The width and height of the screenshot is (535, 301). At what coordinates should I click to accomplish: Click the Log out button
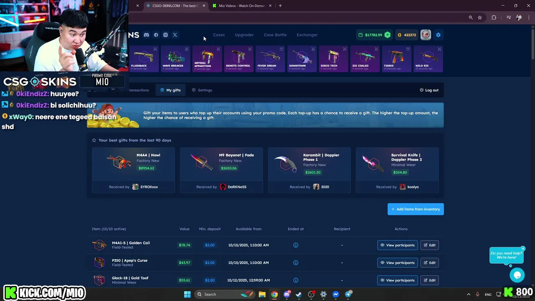(x=429, y=90)
